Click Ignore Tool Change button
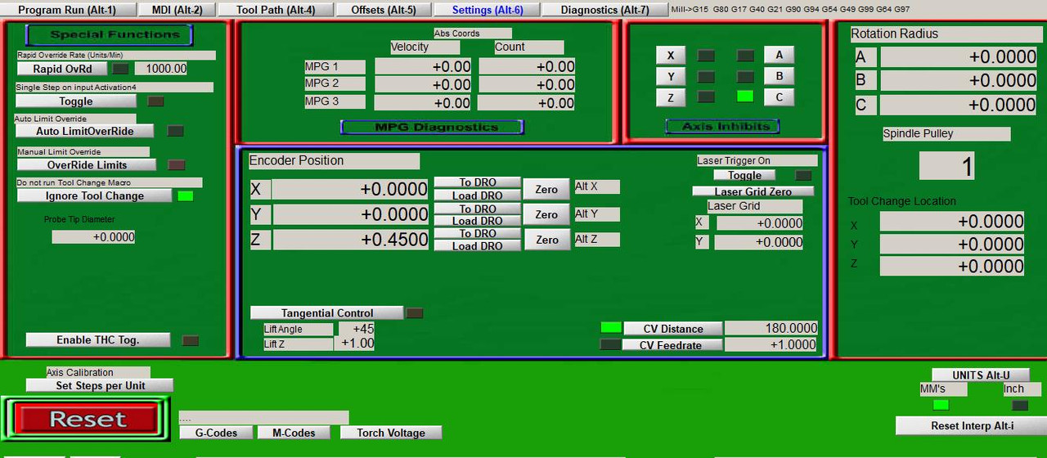 coord(95,195)
